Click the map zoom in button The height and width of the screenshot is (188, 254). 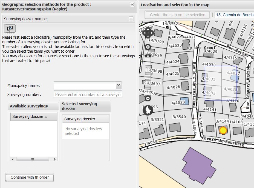click(148, 47)
